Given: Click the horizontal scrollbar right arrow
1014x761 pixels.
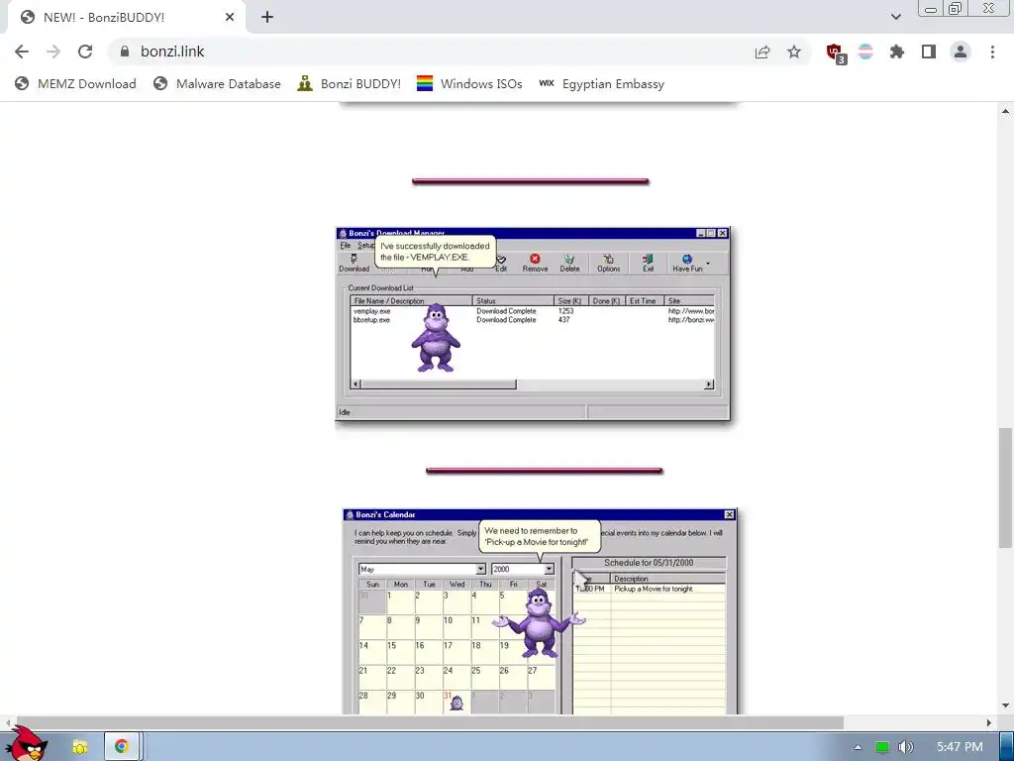Looking at the screenshot, I should (x=988, y=722).
